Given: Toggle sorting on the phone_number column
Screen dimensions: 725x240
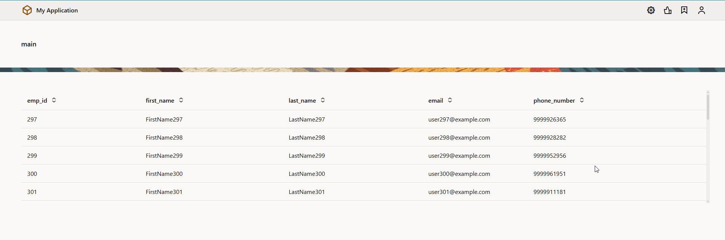Looking at the screenshot, I should tap(582, 100).
